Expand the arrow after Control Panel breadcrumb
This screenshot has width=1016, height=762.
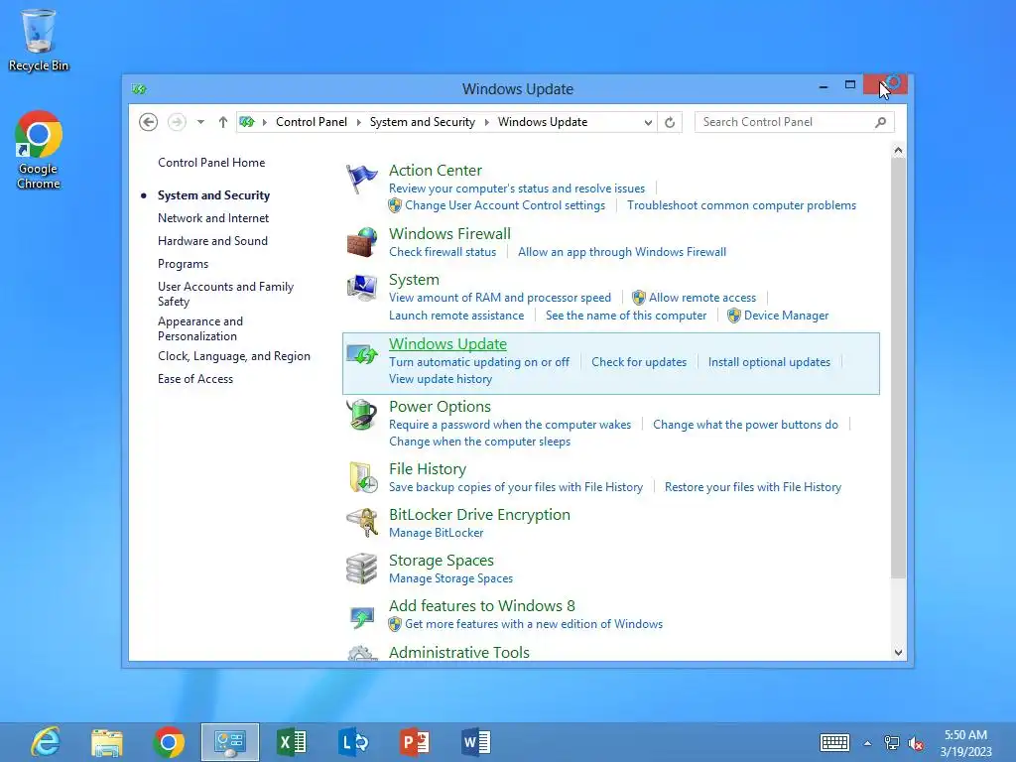click(358, 122)
